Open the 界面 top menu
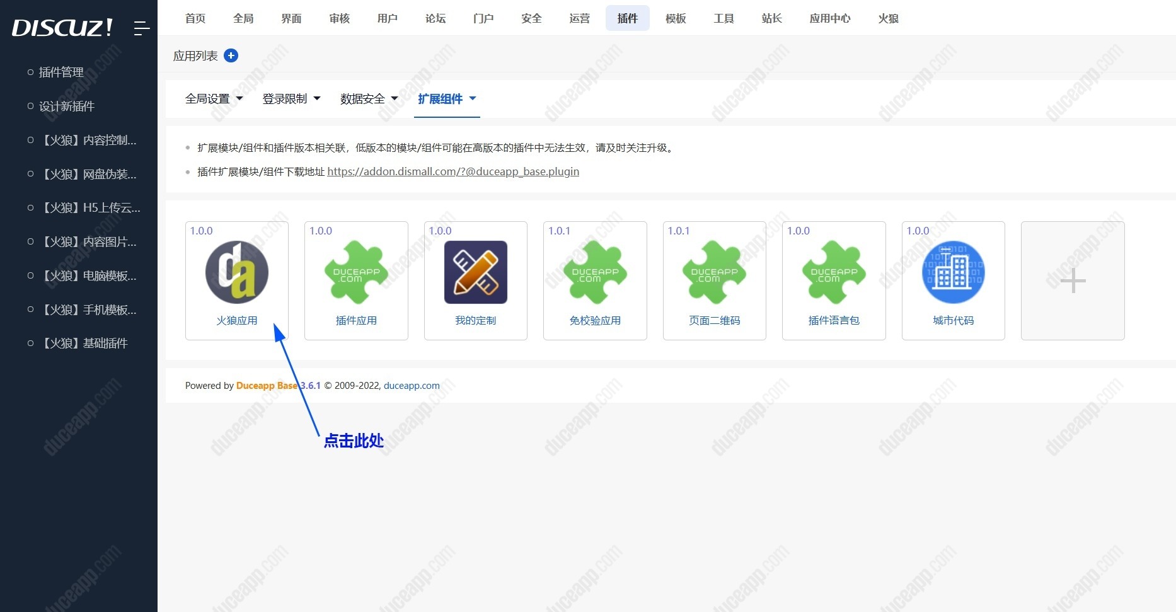The image size is (1176, 612). tap(291, 18)
